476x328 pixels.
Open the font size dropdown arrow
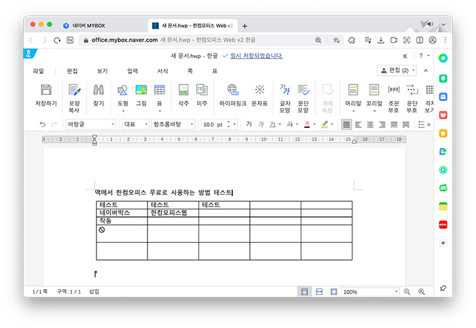point(235,124)
